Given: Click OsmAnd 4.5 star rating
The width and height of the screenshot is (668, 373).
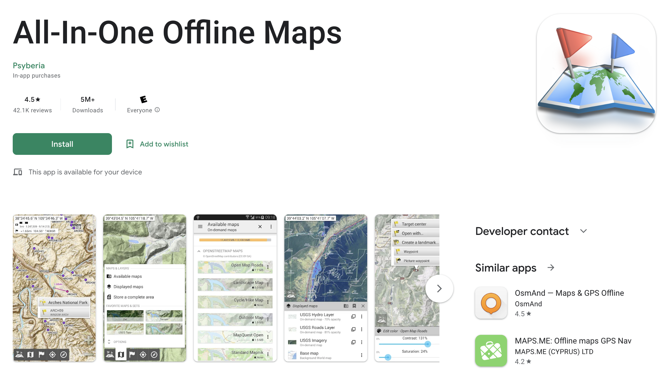Looking at the screenshot, I should point(523,314).
